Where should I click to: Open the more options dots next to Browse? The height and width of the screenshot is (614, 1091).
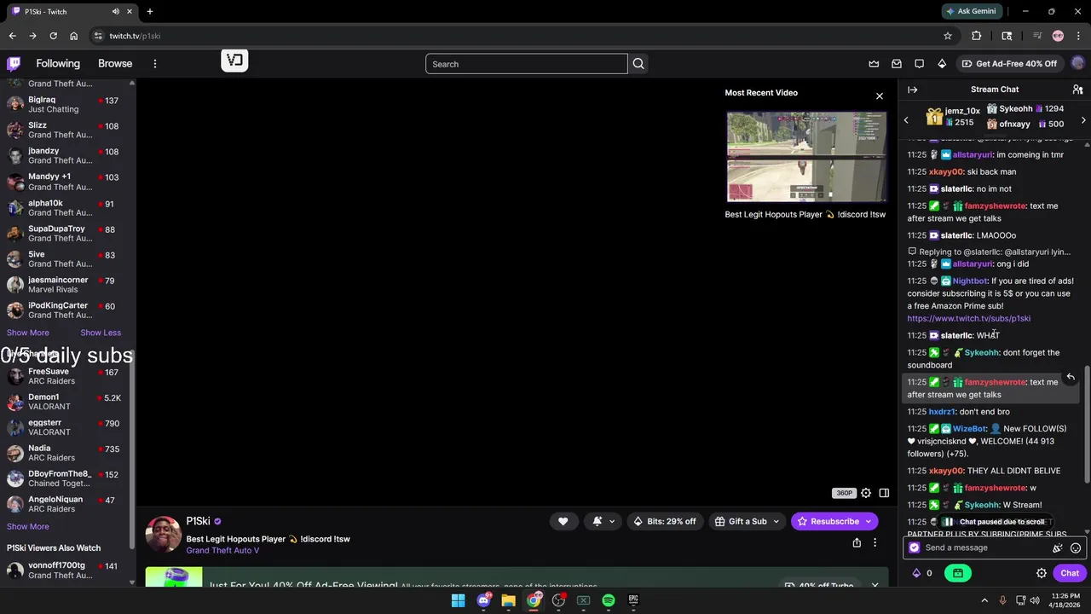154,64
